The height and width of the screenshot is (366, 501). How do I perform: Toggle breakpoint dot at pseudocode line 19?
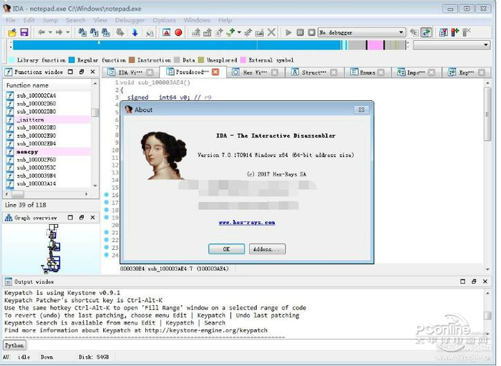(107, 217)
